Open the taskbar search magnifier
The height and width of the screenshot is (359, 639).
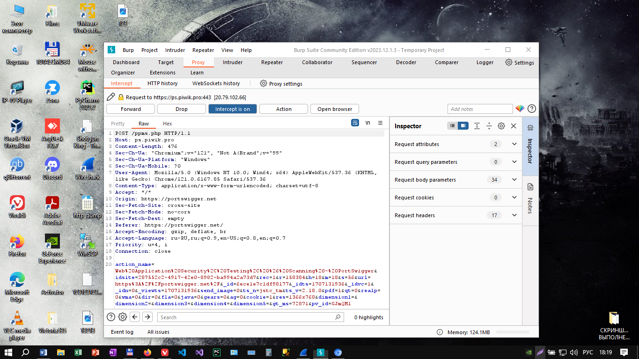tap(26, 352)
